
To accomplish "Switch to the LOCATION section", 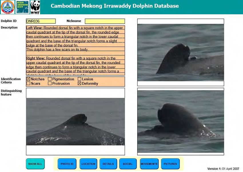I will pyautogui.click(x=88, y=164).
